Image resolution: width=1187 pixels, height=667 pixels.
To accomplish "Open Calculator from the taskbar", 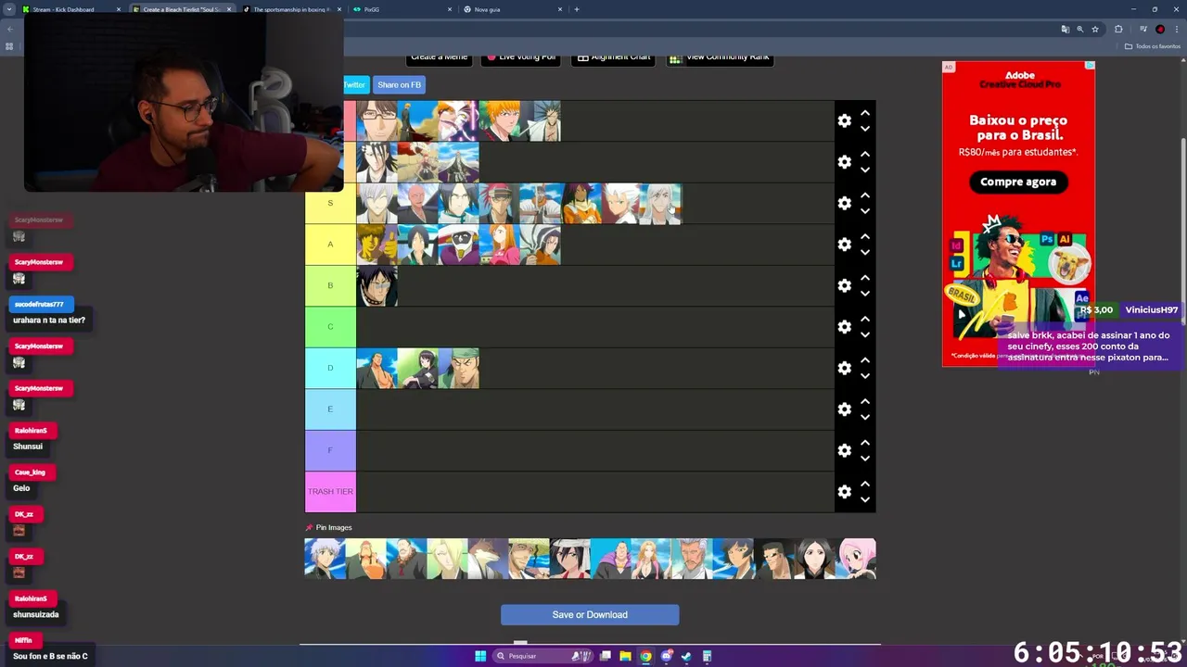I will [x=707, y=656].
